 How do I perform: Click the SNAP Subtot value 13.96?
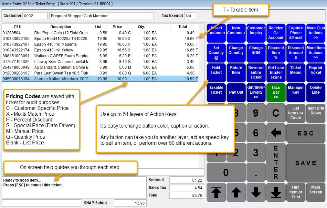(130, 203)
